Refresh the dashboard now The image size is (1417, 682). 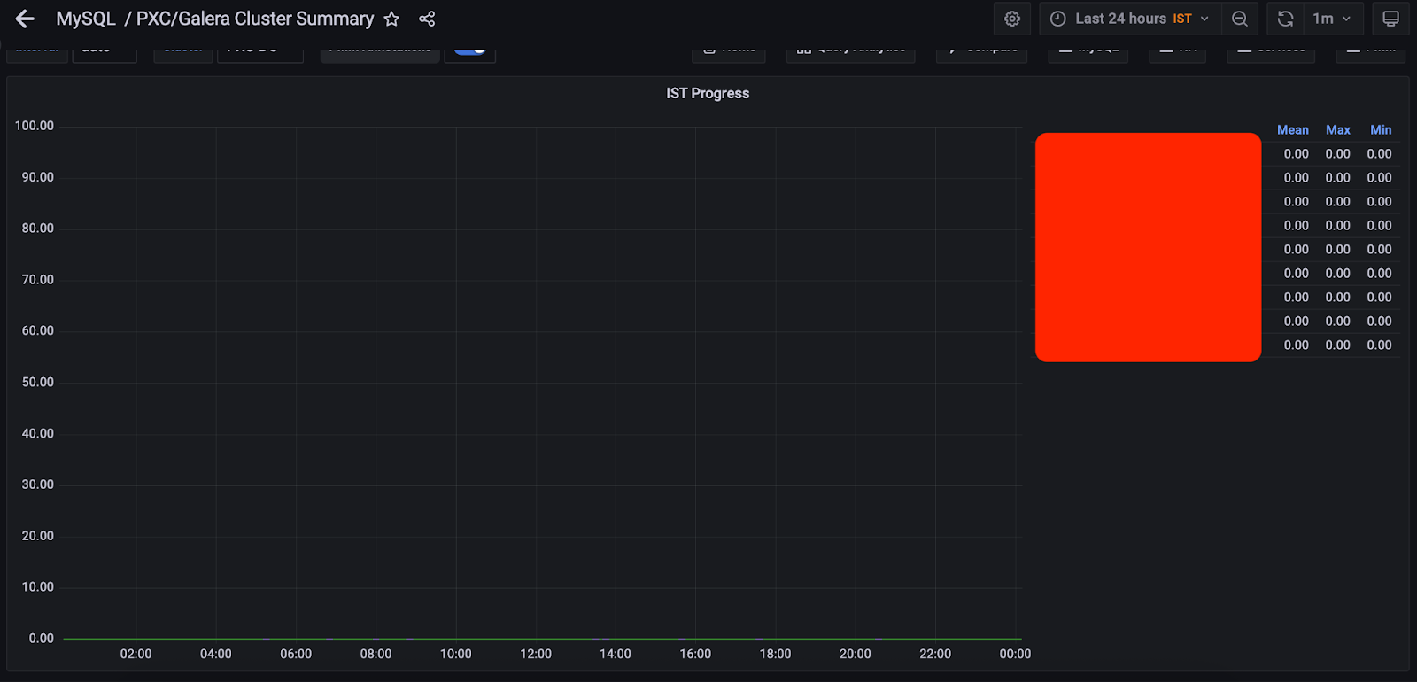click(1286, 19)
